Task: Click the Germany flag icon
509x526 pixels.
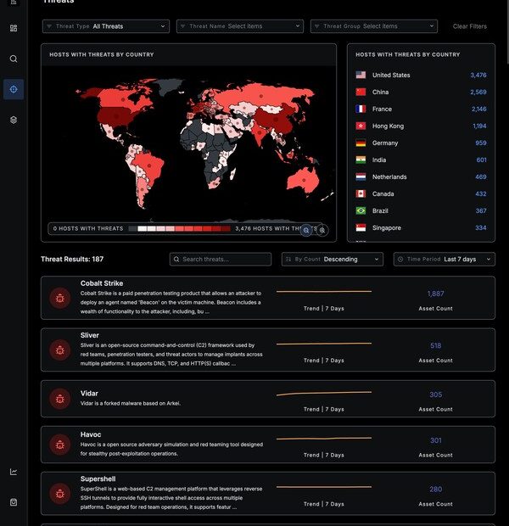Action: [x=361, y=143]
